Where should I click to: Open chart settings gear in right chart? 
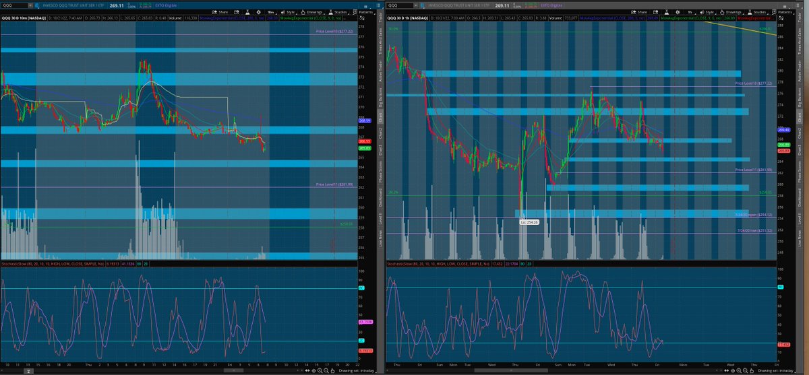[x=678, y=12]
